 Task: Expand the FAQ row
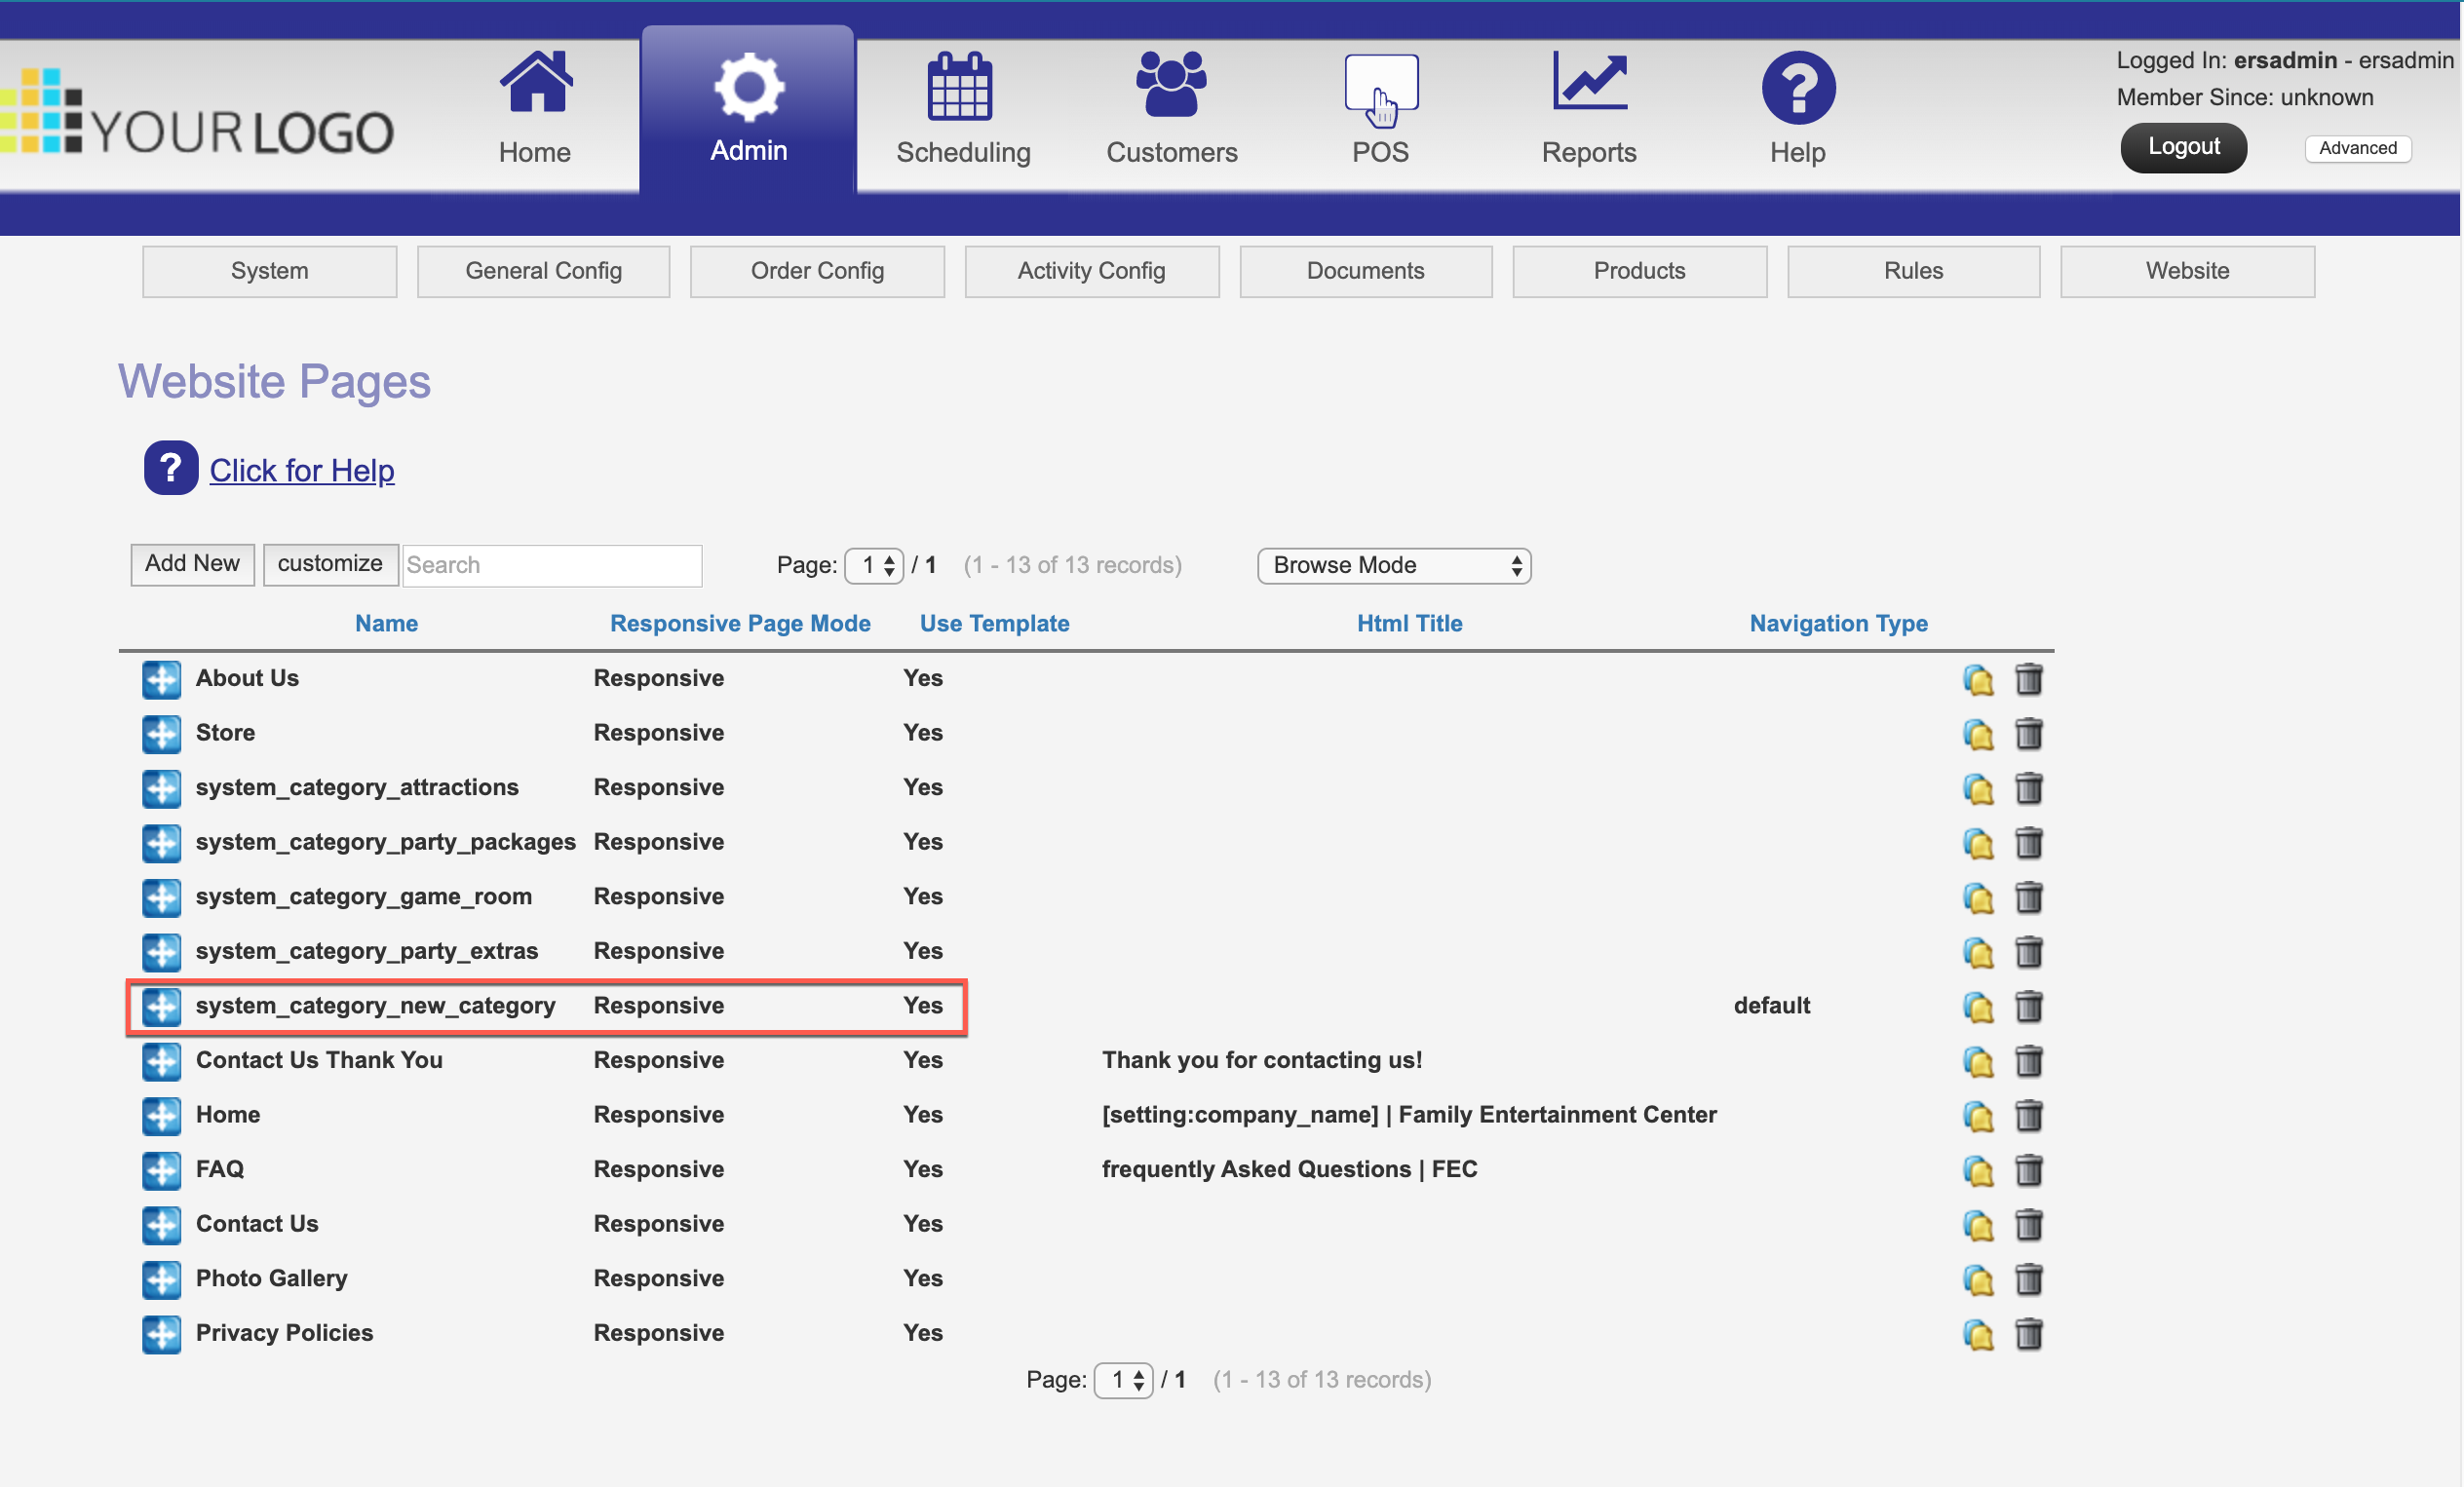click(161, 1170)
